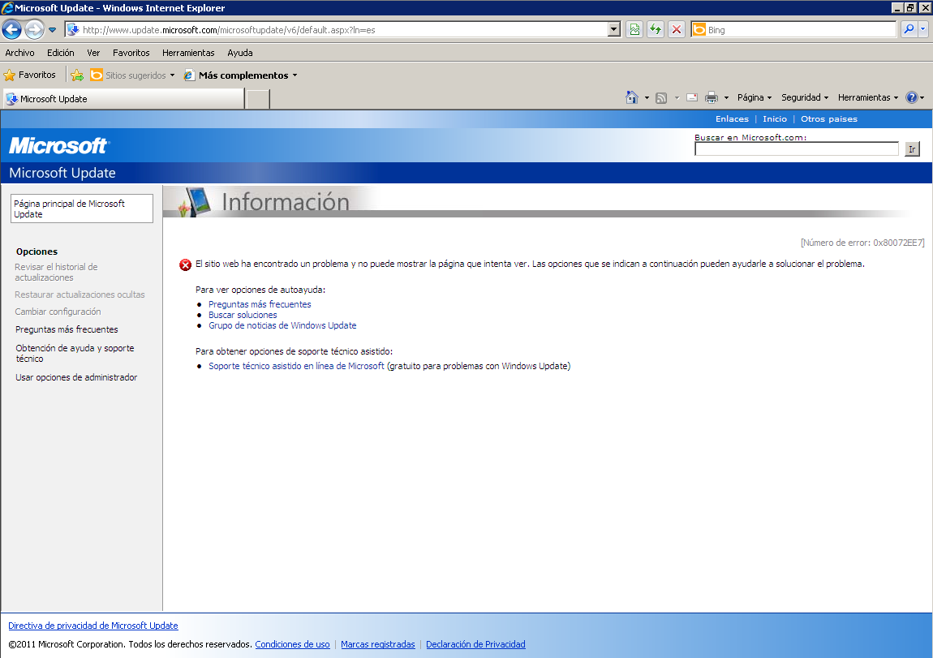Toggle Compatibility View broken-page icon
Viewport: 933px width, 658px height.
coord(635,30)
